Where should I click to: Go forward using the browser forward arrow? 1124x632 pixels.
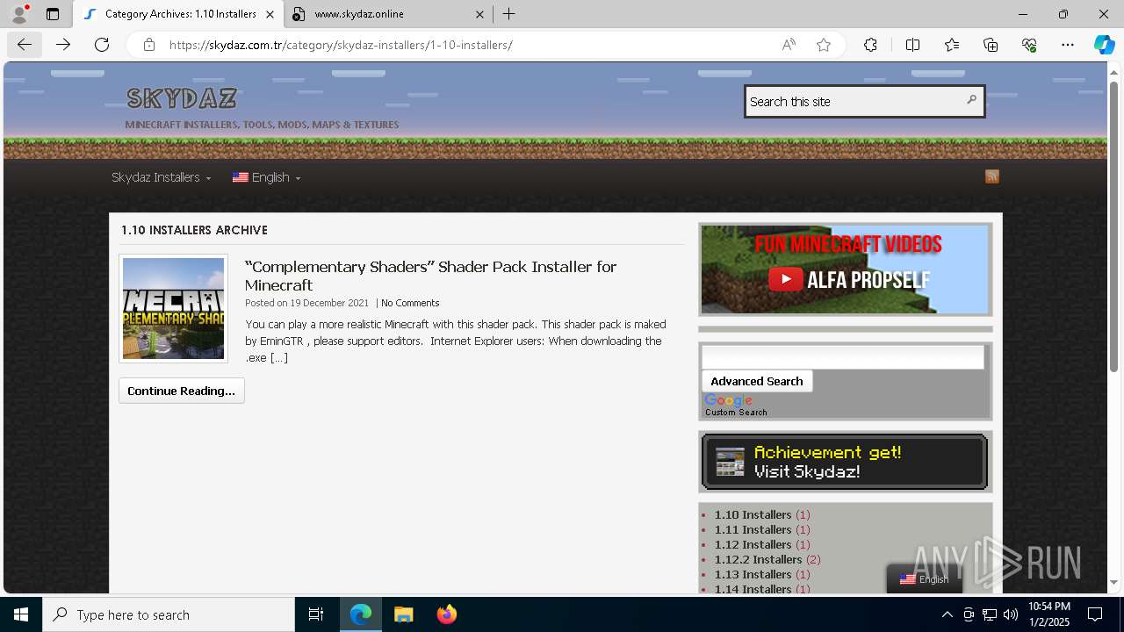click(63, 45)
